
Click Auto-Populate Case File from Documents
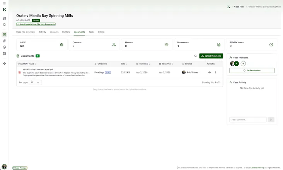tap(36, 24)
